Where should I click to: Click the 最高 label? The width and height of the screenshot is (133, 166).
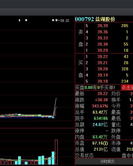point(116,112)
